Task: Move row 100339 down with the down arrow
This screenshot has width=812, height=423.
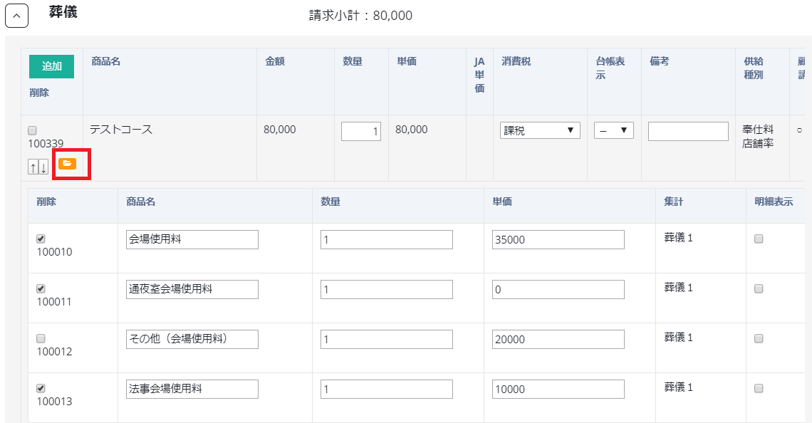Action: point(43,167)
